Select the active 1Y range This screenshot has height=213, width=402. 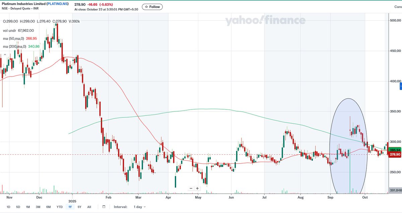[x=70, y=207]
